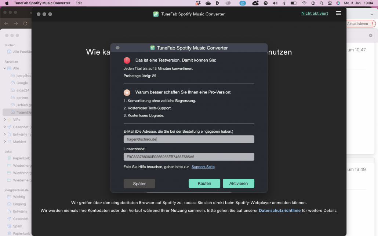Screen dimensions: 378x236
Task: Open the cloud status menu bar icon
Action: point(208,3)
